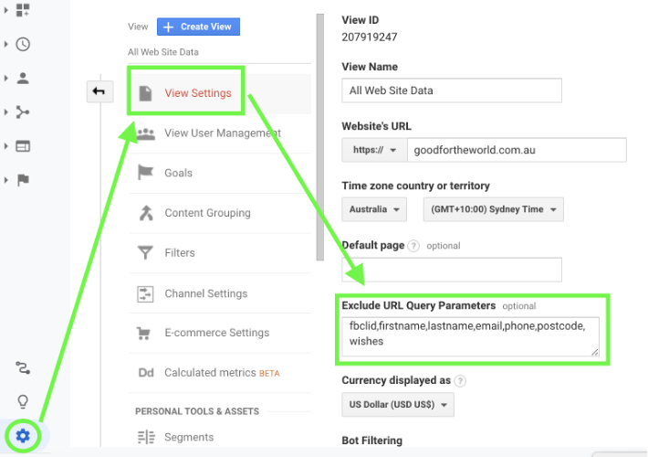Click the View Name input field

tap(452, 90)
